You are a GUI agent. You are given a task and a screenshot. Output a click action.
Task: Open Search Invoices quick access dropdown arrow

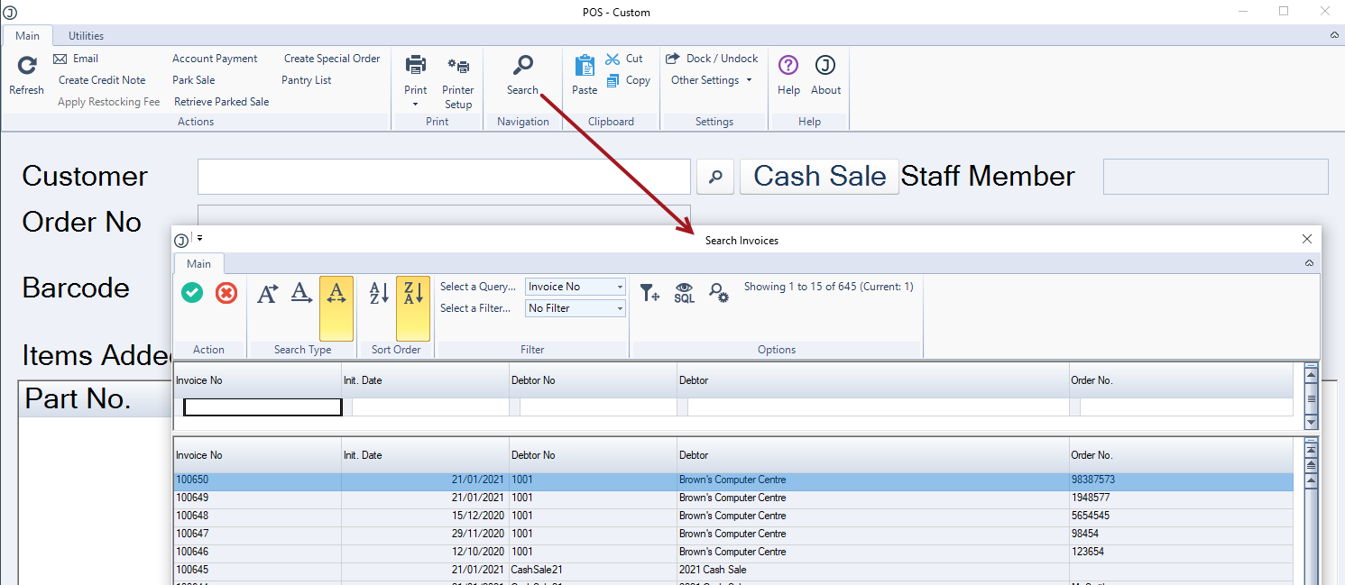199,239
